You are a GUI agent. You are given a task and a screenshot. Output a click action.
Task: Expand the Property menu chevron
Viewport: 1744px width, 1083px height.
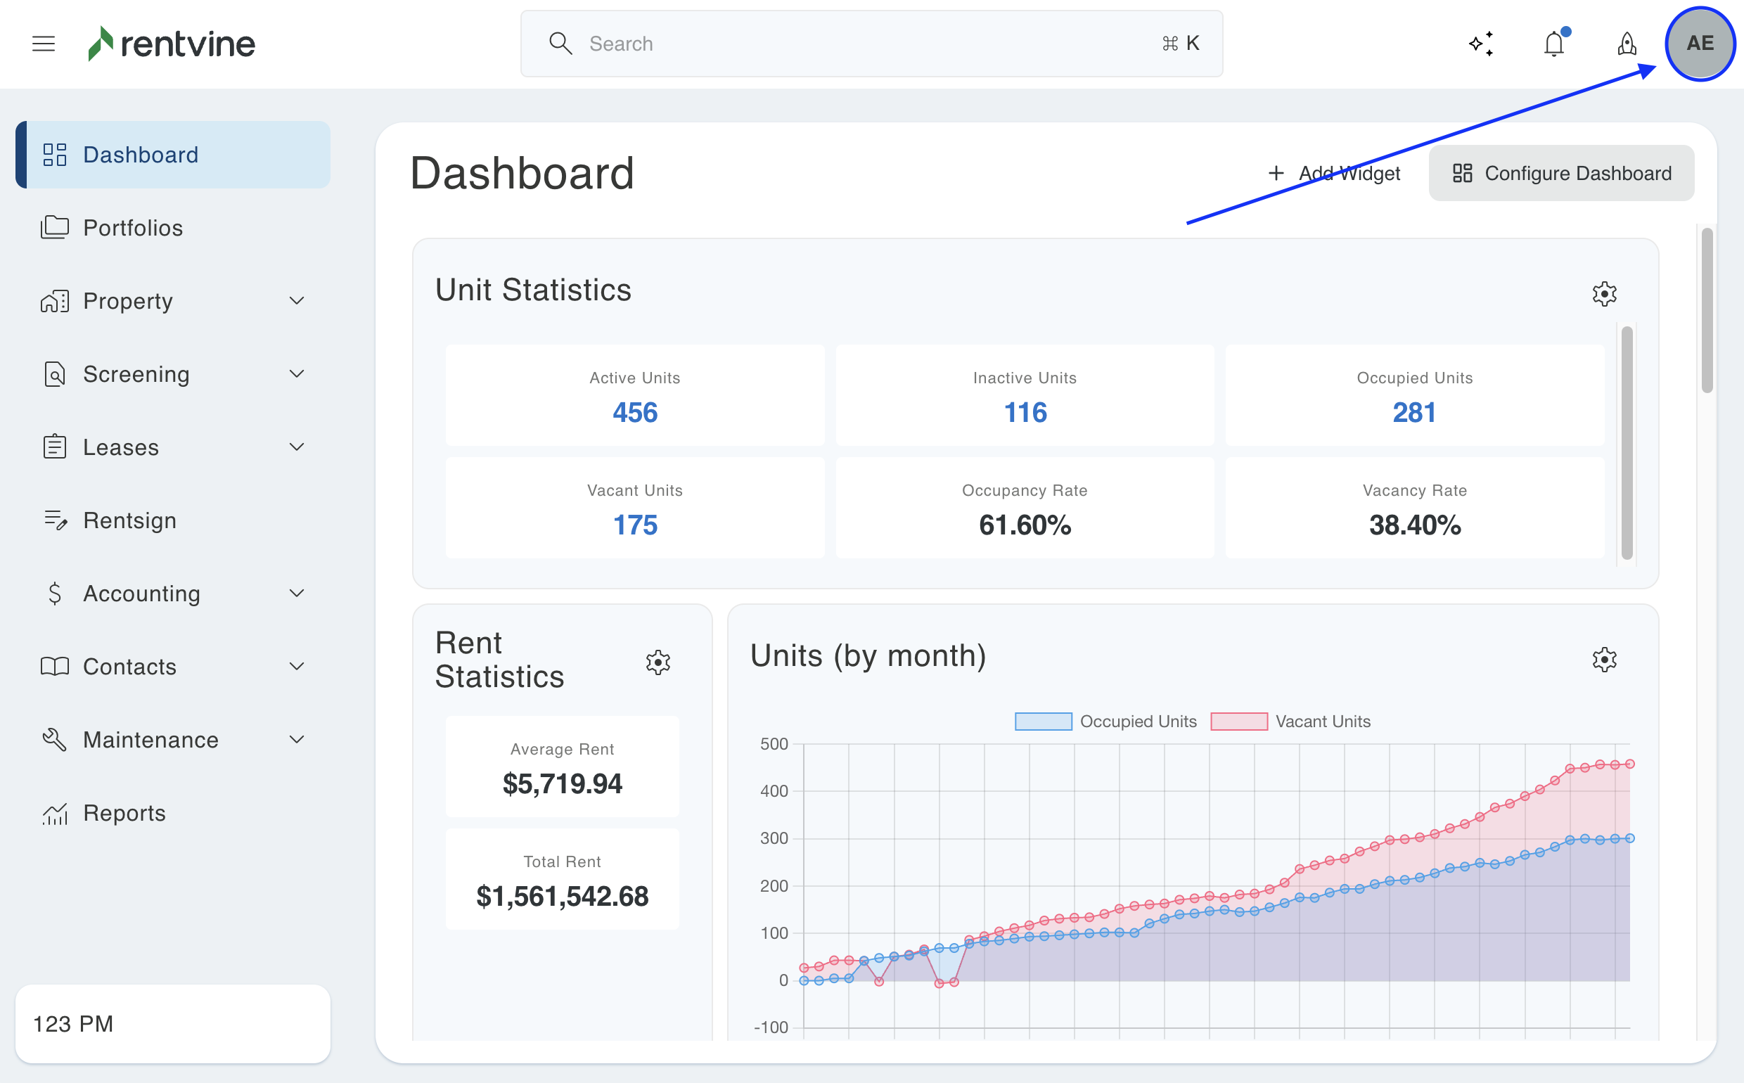pyautogui.click(x=297, y=301)
